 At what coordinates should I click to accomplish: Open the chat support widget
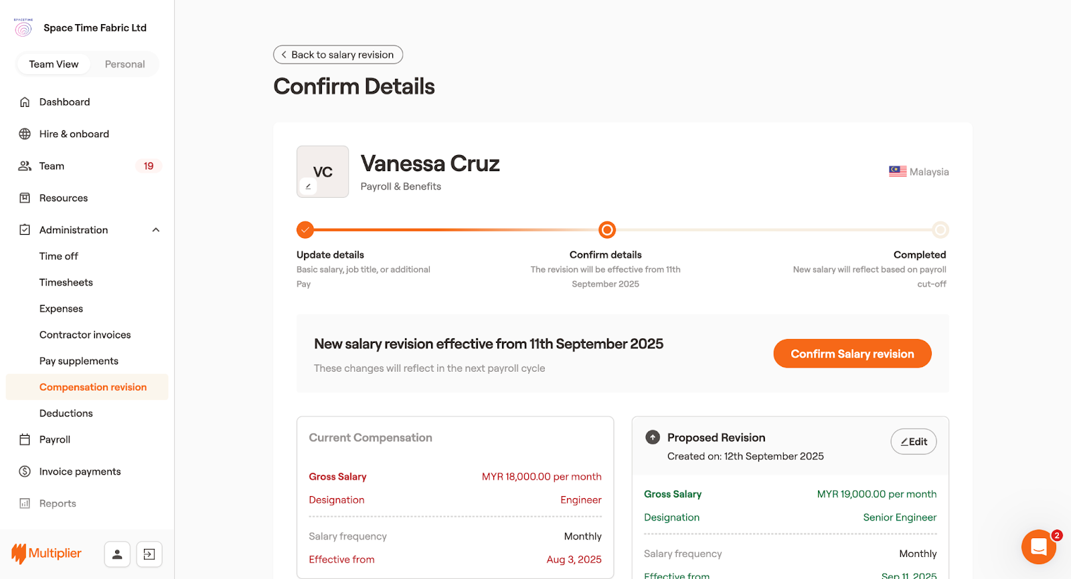(x=1038, y=547)
